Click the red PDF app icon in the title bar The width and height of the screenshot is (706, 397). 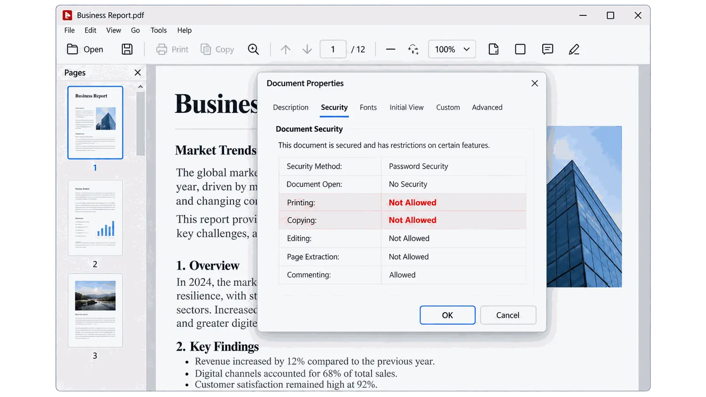[x=68, y=15]
